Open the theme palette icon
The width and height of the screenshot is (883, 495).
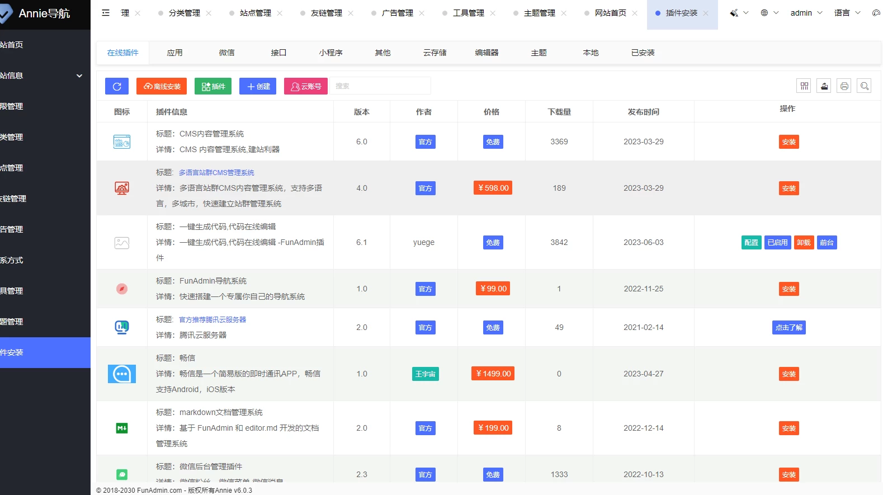coord(876,13)
